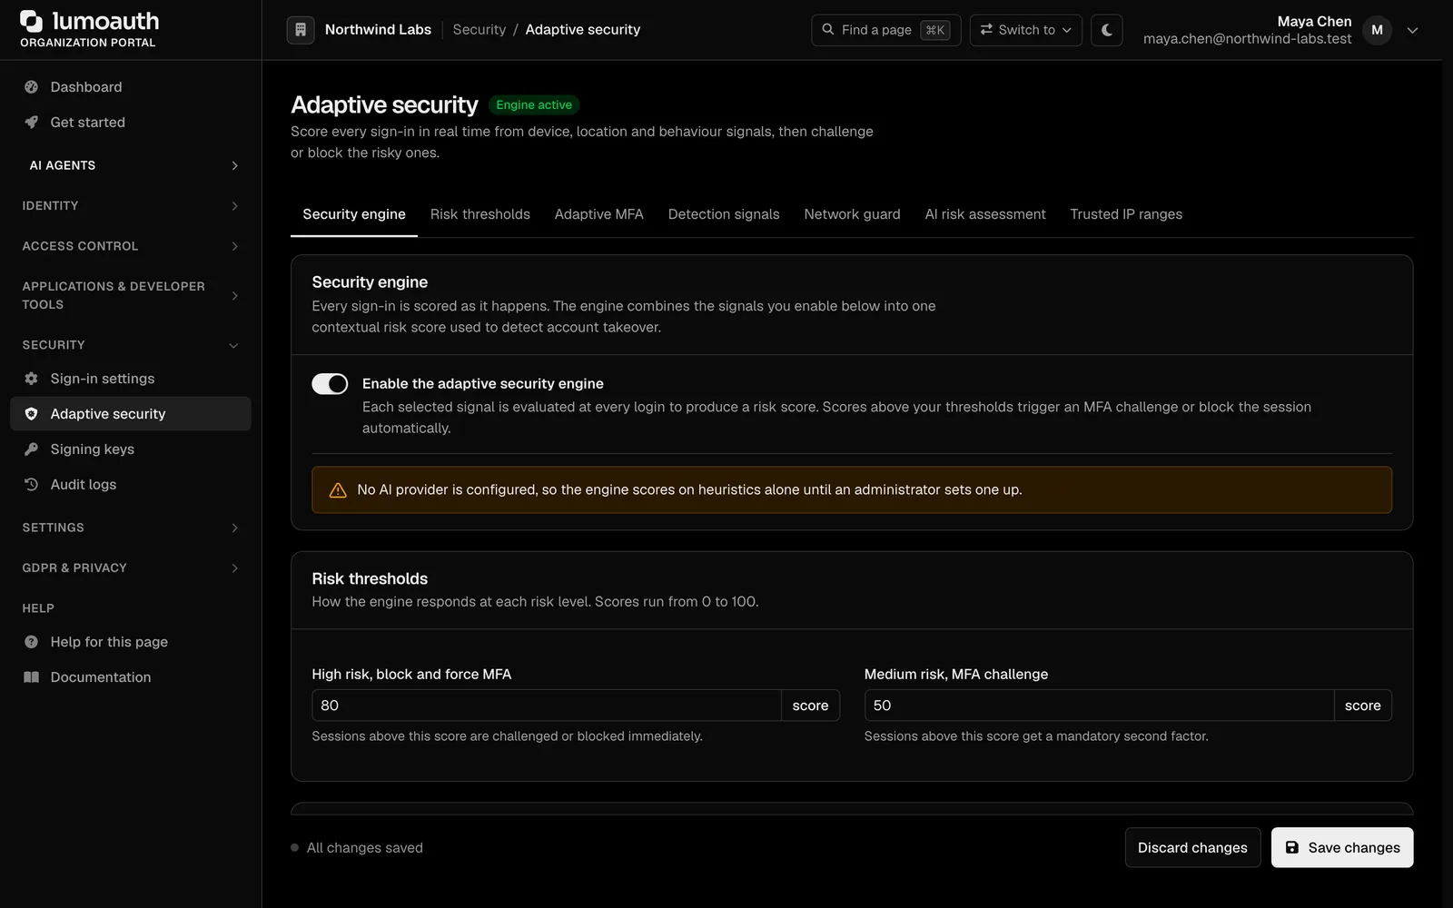The height and width of the screenshot is (908, 1453).
Task: Open the Switch to dropdown
Action: pyautogui.click(x=1025, y=30)
